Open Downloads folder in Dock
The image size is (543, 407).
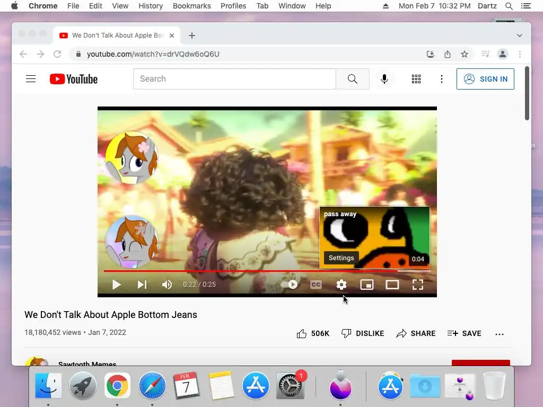pos(425,386)
